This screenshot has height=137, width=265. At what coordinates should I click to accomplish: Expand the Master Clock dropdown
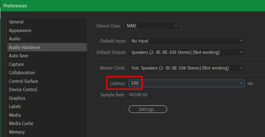pos(186,68)
